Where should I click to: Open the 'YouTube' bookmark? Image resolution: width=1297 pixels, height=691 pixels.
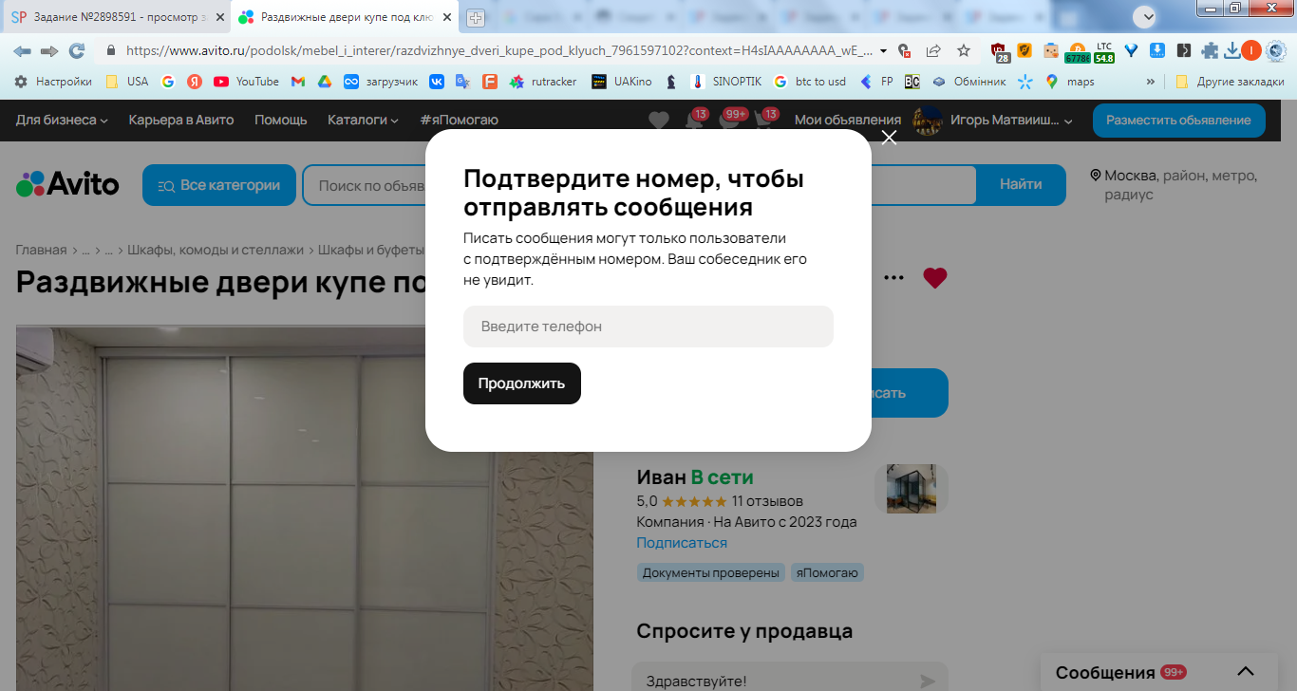246,82
